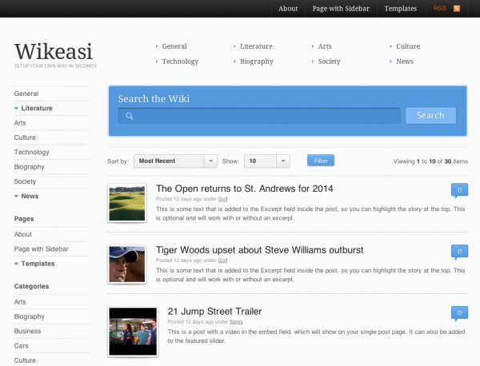Click the Wikeasi site logo
Viewport: 480px width, 366px height.
tap(54, 50)
